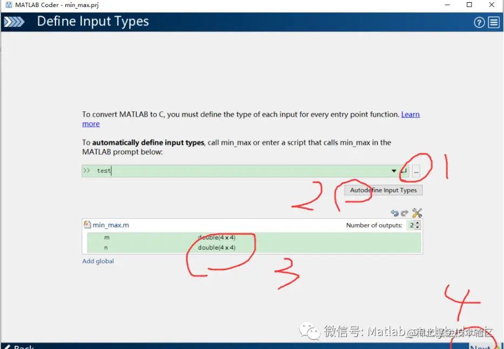The height and width of the screenshot is (349, 504).
Task: Click the double(4 x 4) type for m
Action: point(217,238)
